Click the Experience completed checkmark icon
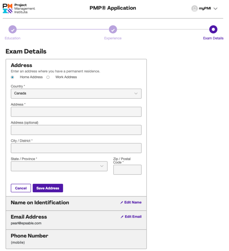Screen dimensions: 229x251 click(x=113, y=30)
